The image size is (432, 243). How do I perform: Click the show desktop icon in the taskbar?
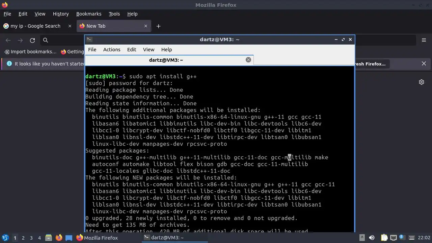[69, 238]
